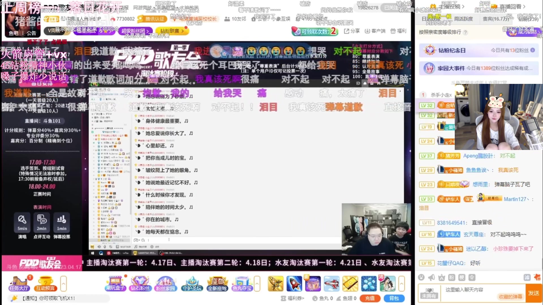Click the 令 command icon

pos(472,277)
